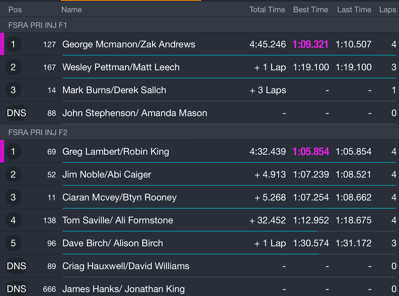Select the Total Time column header

(x=267, y=10)
